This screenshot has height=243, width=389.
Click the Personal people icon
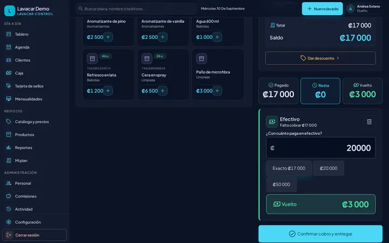pos(9,183)
